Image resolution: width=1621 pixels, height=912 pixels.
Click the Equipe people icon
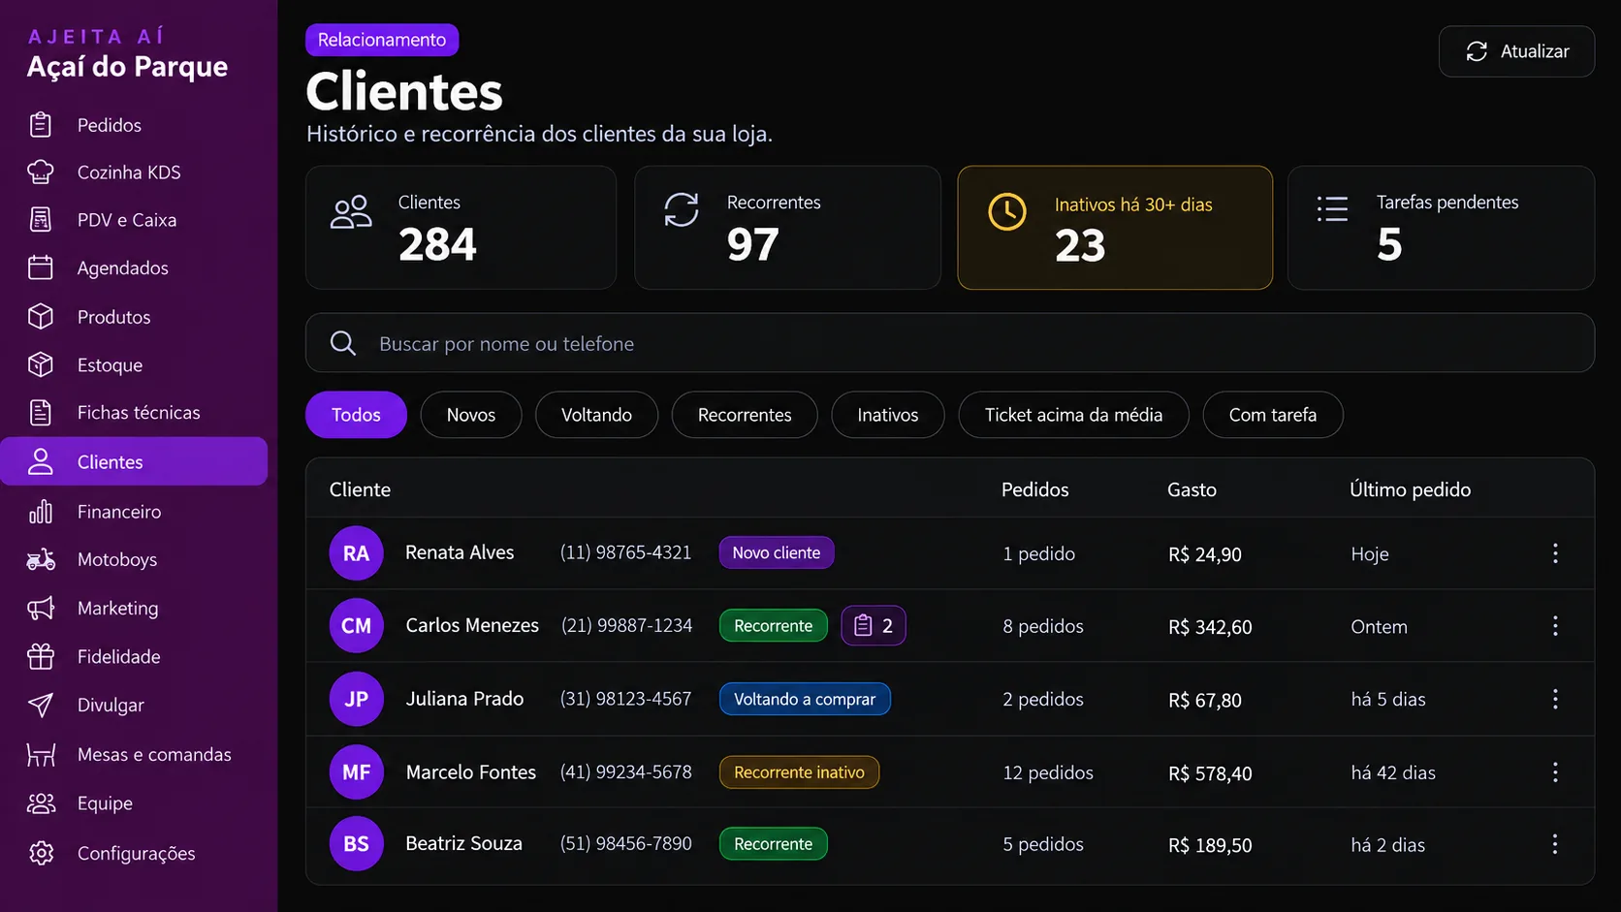(41, 803)
